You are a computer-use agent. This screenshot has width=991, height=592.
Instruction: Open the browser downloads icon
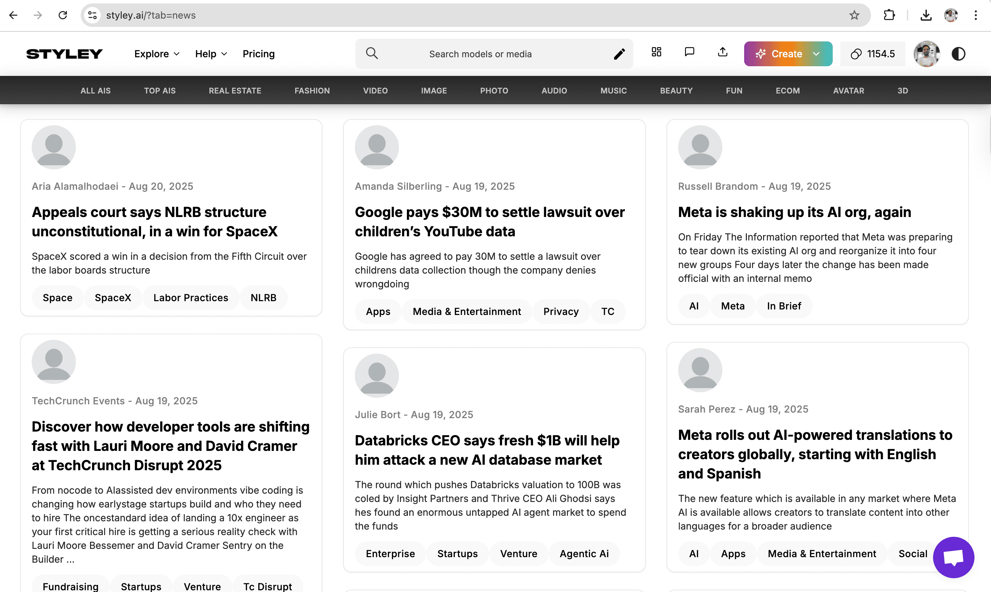(925, 15)
